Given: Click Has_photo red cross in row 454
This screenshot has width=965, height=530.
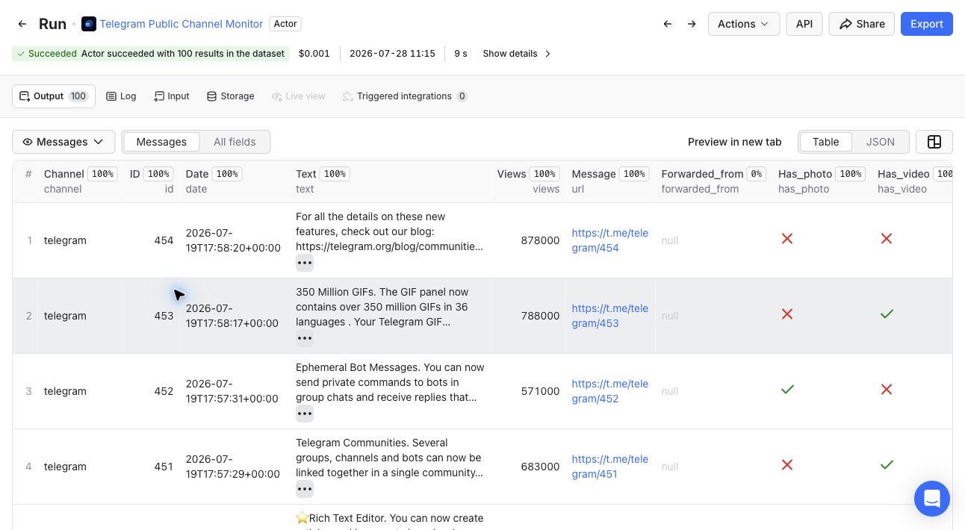Looking at the screenshot, I should click(786, 239).
